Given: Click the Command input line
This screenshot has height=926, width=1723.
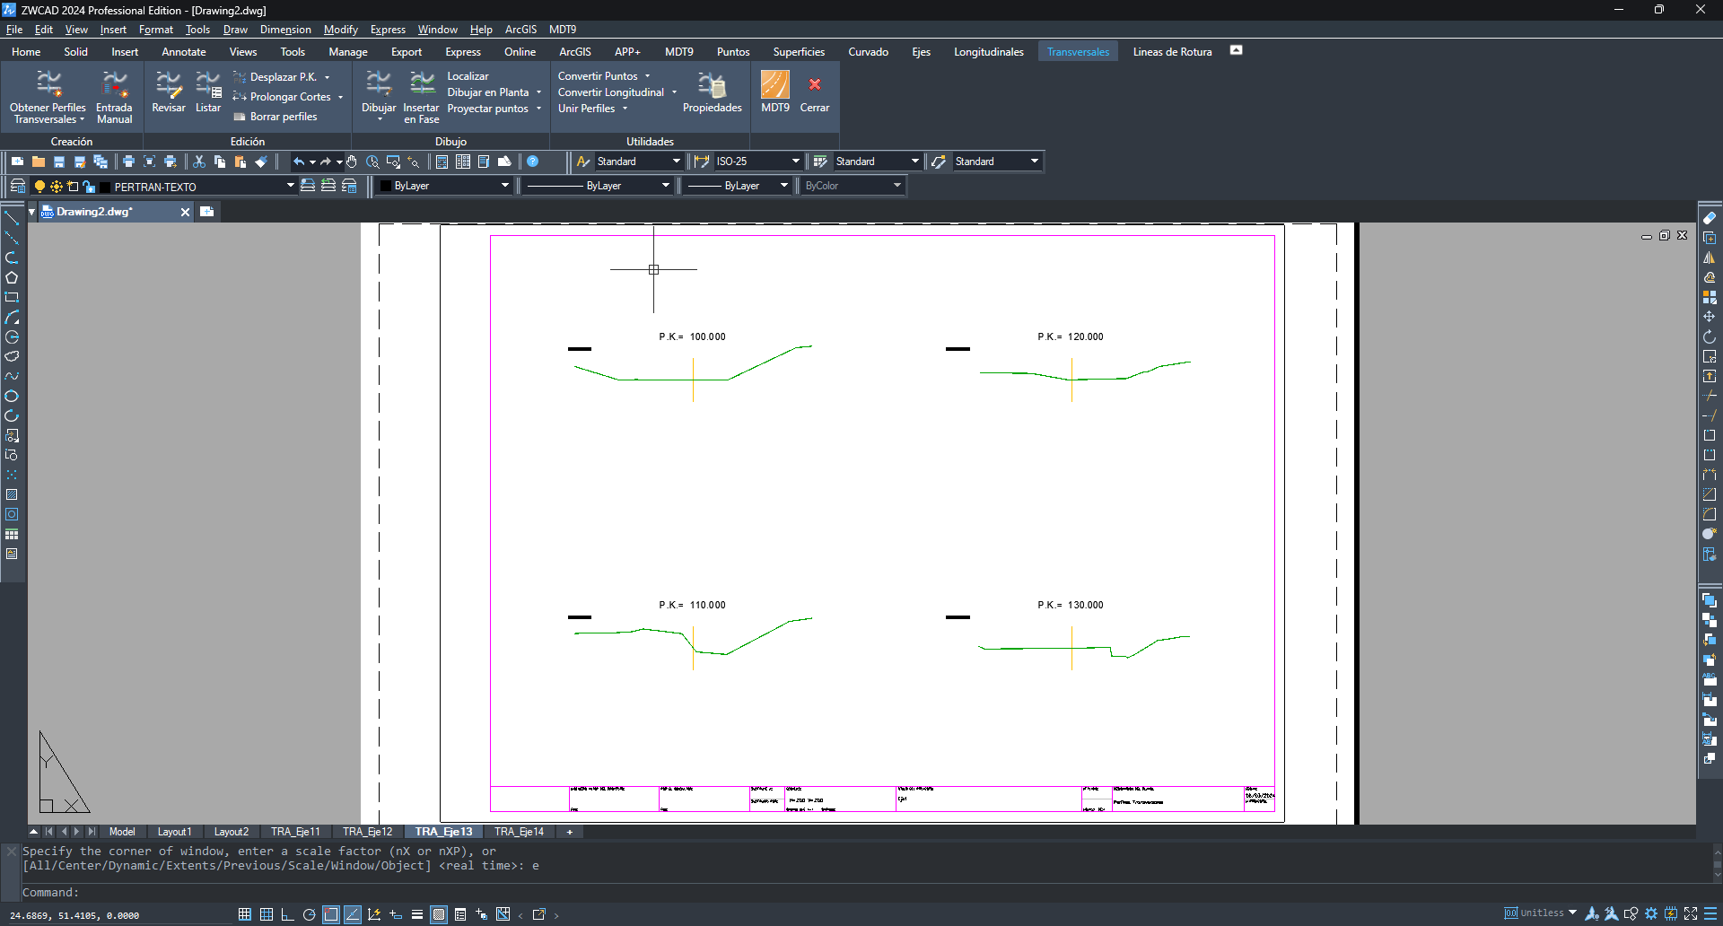Looking at the screenshot, I should [x=861, y=893].
